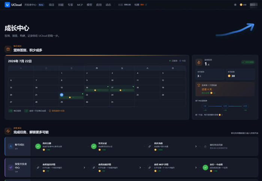Open the MCP nav menu item
Screen dimensions: 262x181
(x=80, y=5)
